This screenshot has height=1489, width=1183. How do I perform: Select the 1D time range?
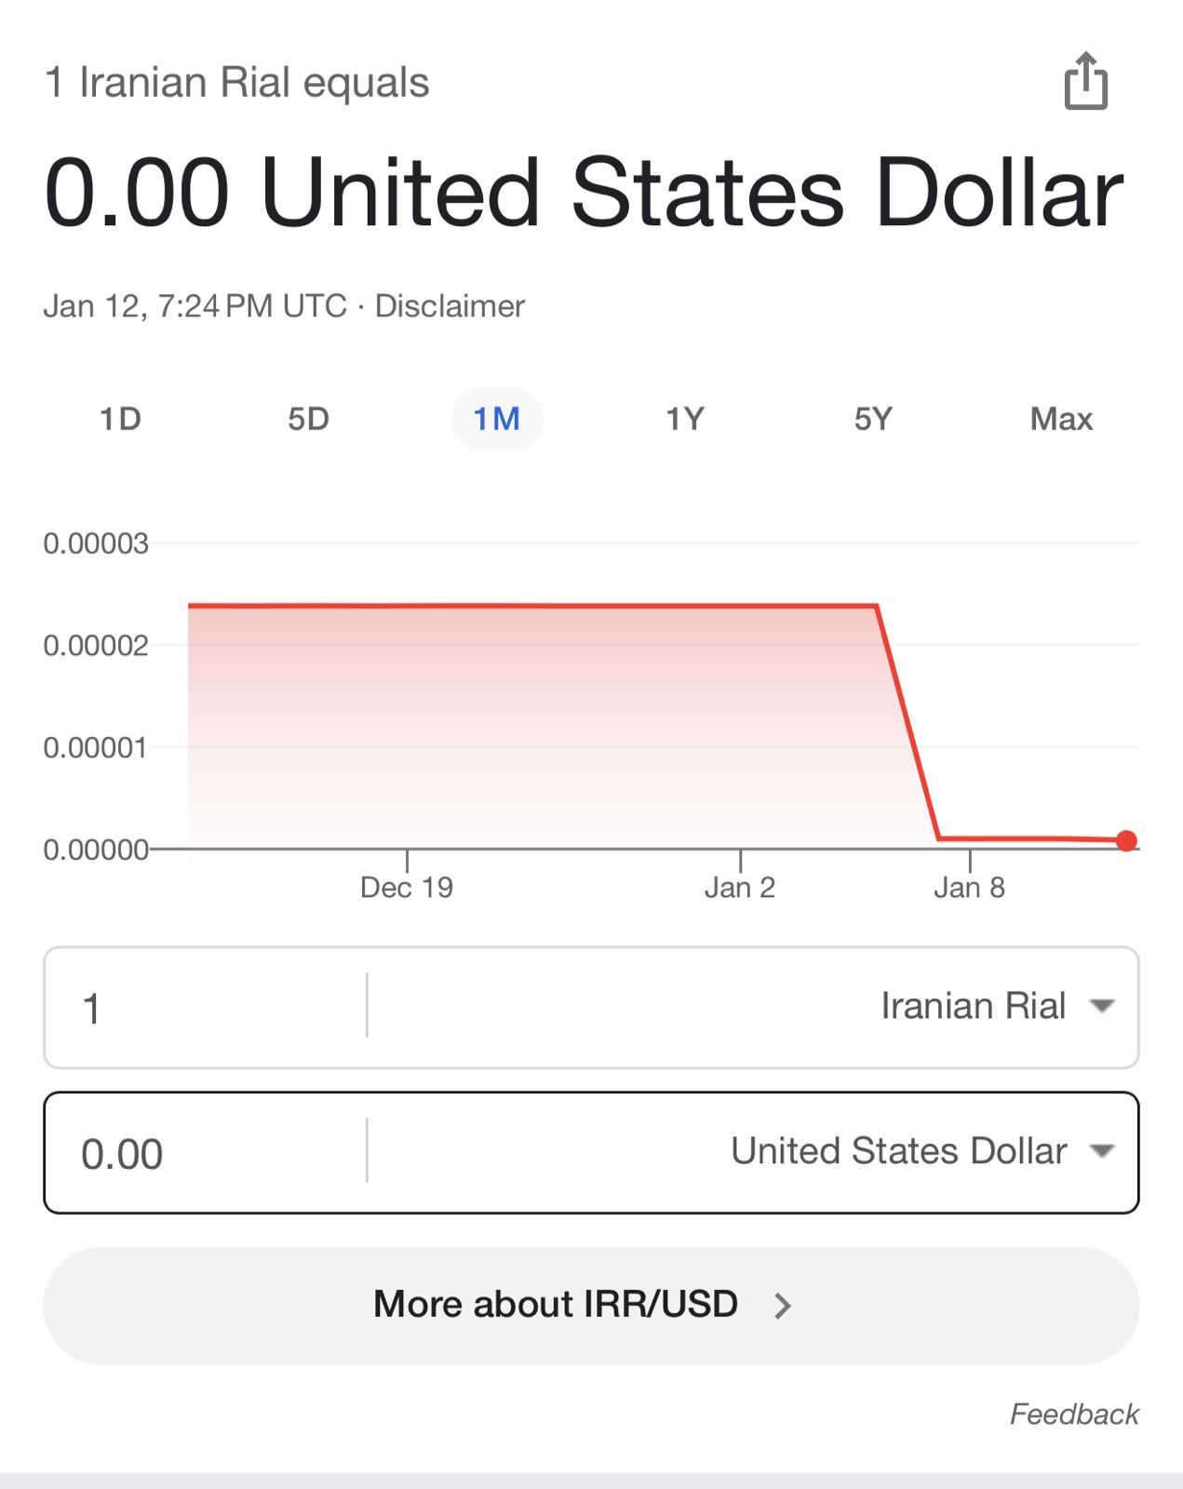click(120, 419)
